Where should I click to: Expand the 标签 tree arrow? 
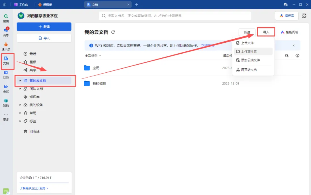click(20, 121)
